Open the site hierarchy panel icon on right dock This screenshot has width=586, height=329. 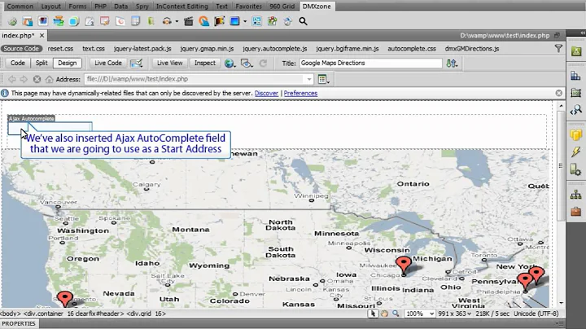click(576, 195)
